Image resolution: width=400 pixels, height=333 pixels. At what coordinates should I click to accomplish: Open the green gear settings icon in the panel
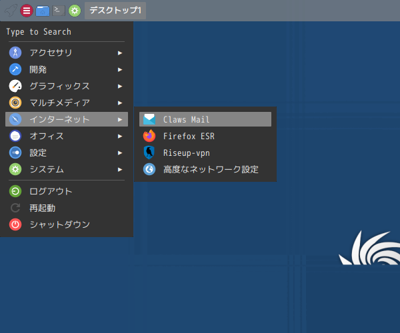75,11
